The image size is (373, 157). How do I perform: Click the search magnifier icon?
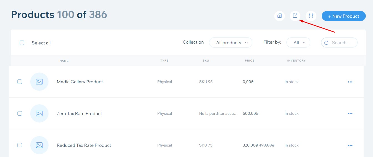coord(326,43)
